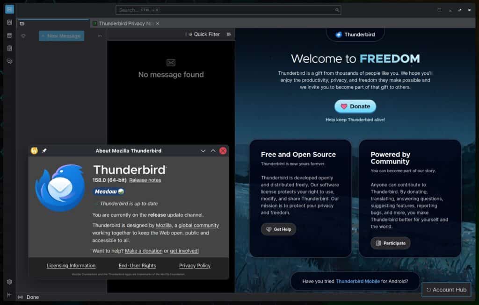
Task: Open Licensing Information link
Action: pyautogui.click(x=71, y=266)
